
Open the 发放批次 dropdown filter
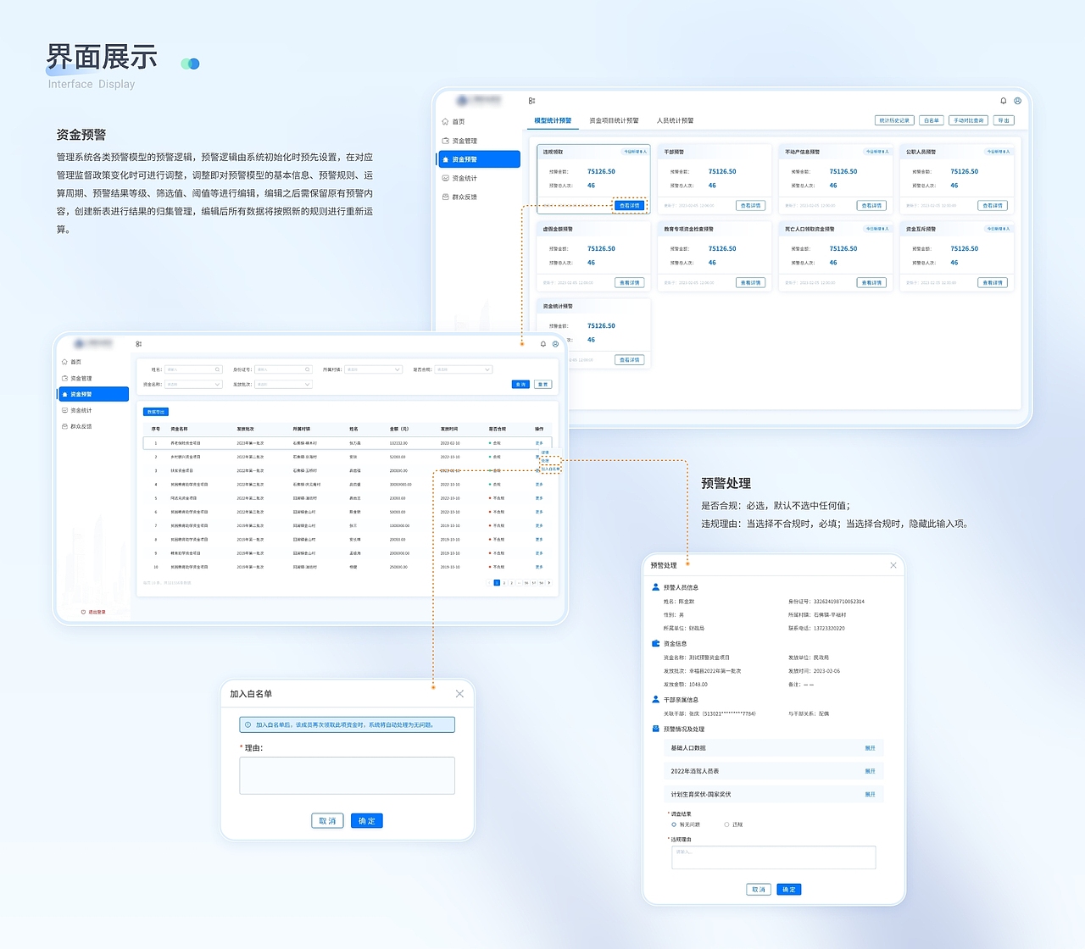tap(284, 384)
